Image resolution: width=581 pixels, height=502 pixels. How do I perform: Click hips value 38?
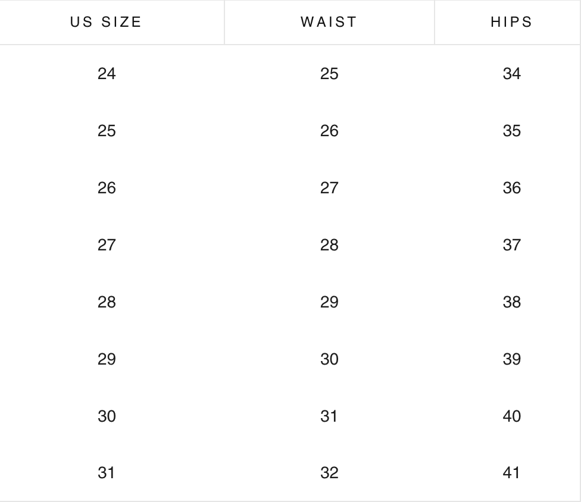pyautogui.click(x=511, y=302)
